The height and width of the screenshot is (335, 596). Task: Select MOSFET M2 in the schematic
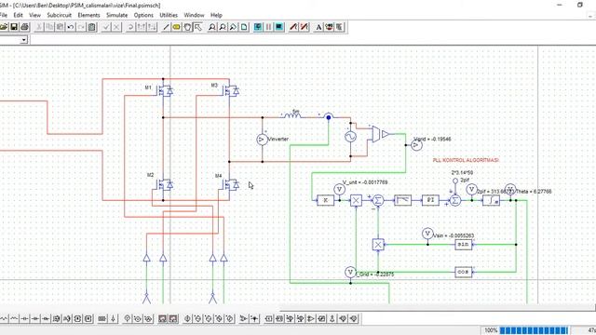point(165,185)
